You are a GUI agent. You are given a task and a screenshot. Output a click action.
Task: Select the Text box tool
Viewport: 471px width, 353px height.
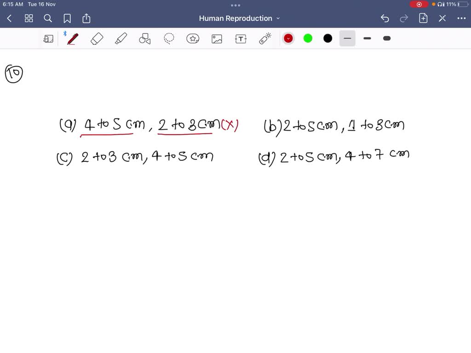pos(241,39)
